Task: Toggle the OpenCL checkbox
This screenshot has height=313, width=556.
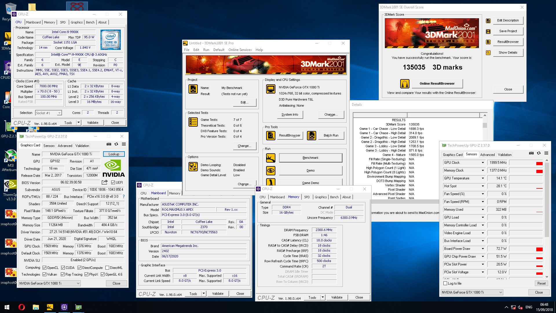Action: pos(44,268)
